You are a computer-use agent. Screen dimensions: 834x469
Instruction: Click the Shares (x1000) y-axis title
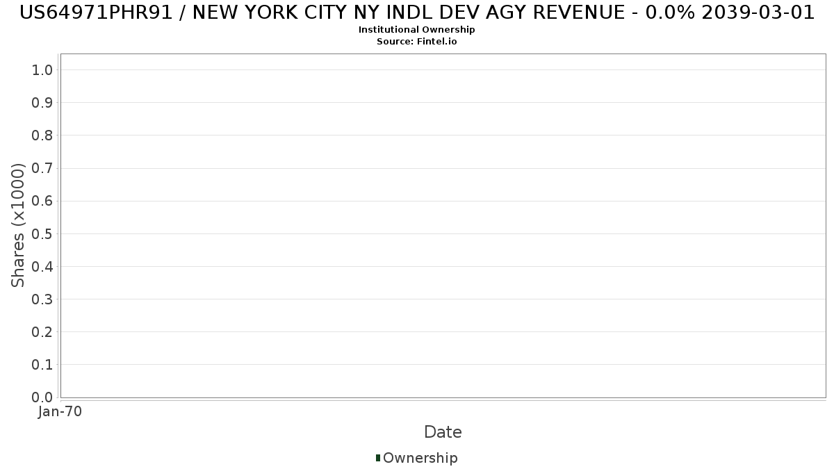[18, 225]
